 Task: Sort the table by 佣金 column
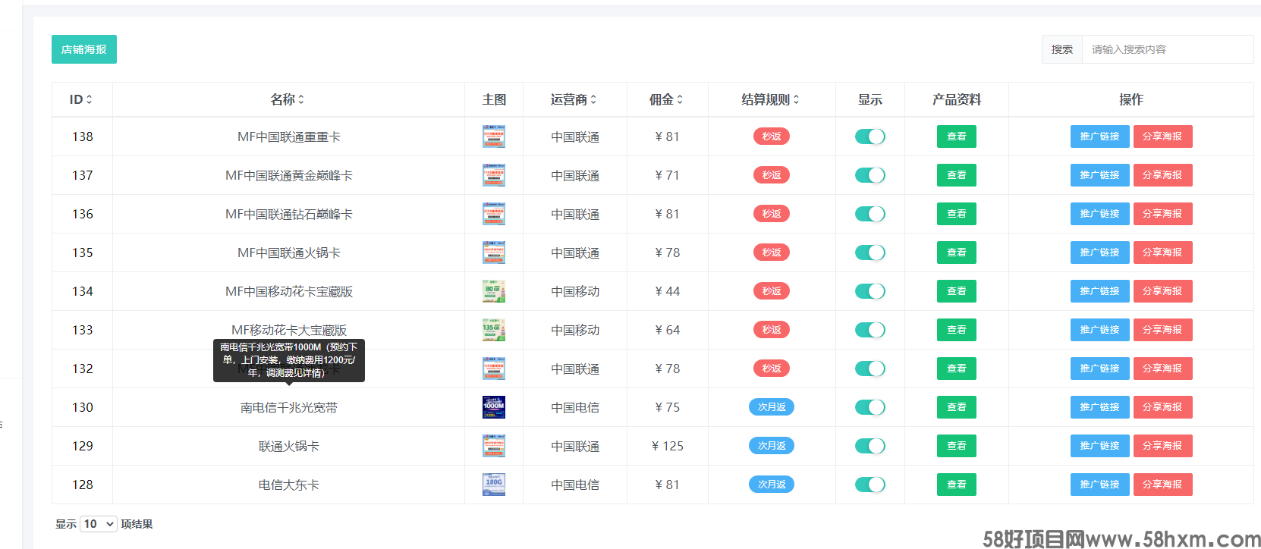point(666,99)
